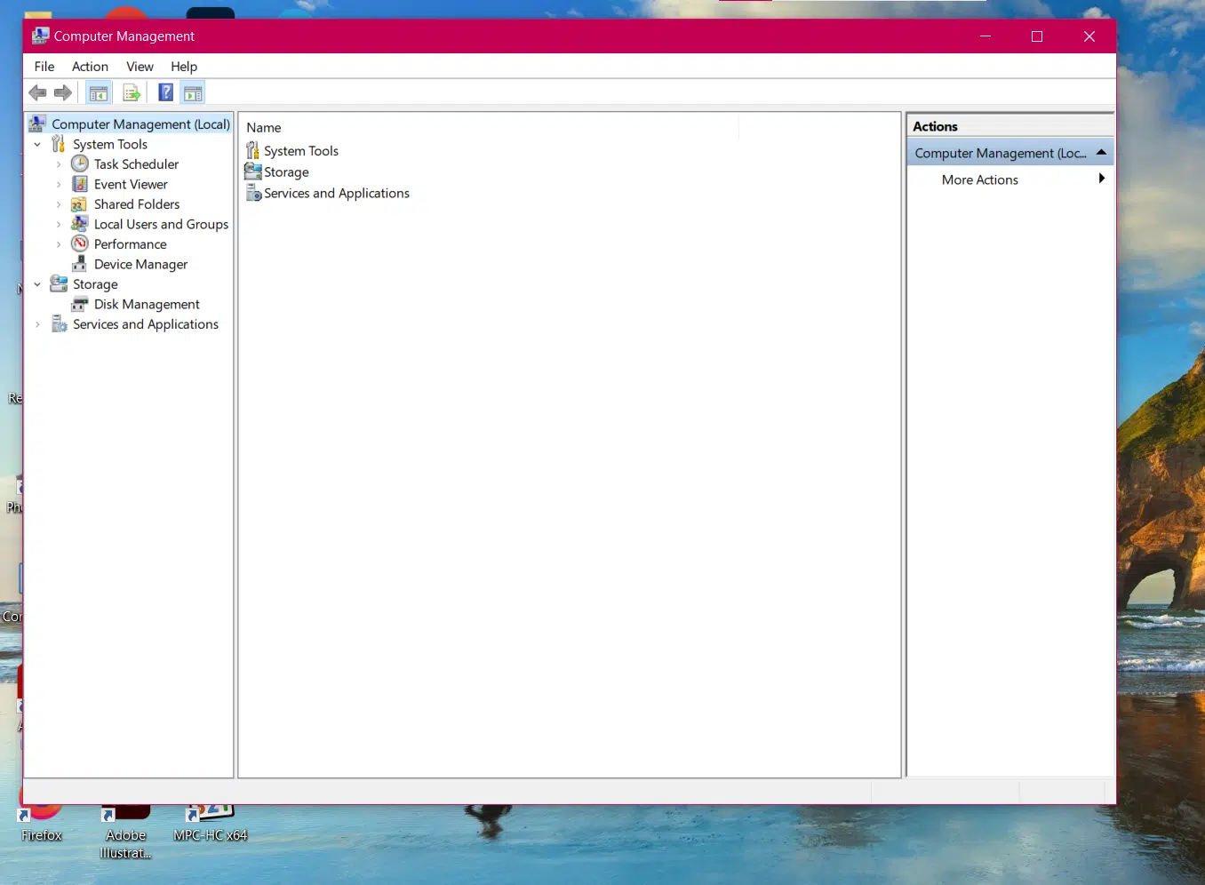Select Services and Applications in center list

click(337, 193)
